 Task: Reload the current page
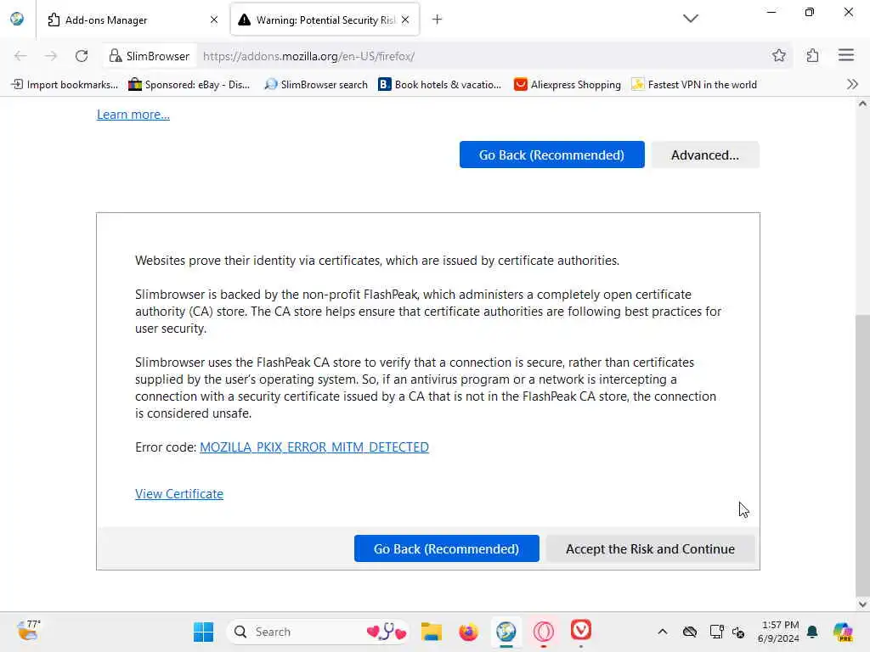82,56
